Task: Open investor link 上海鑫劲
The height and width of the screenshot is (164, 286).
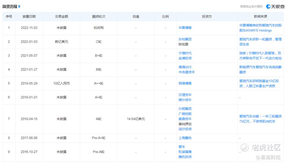Action: click(x=185, y=138)
